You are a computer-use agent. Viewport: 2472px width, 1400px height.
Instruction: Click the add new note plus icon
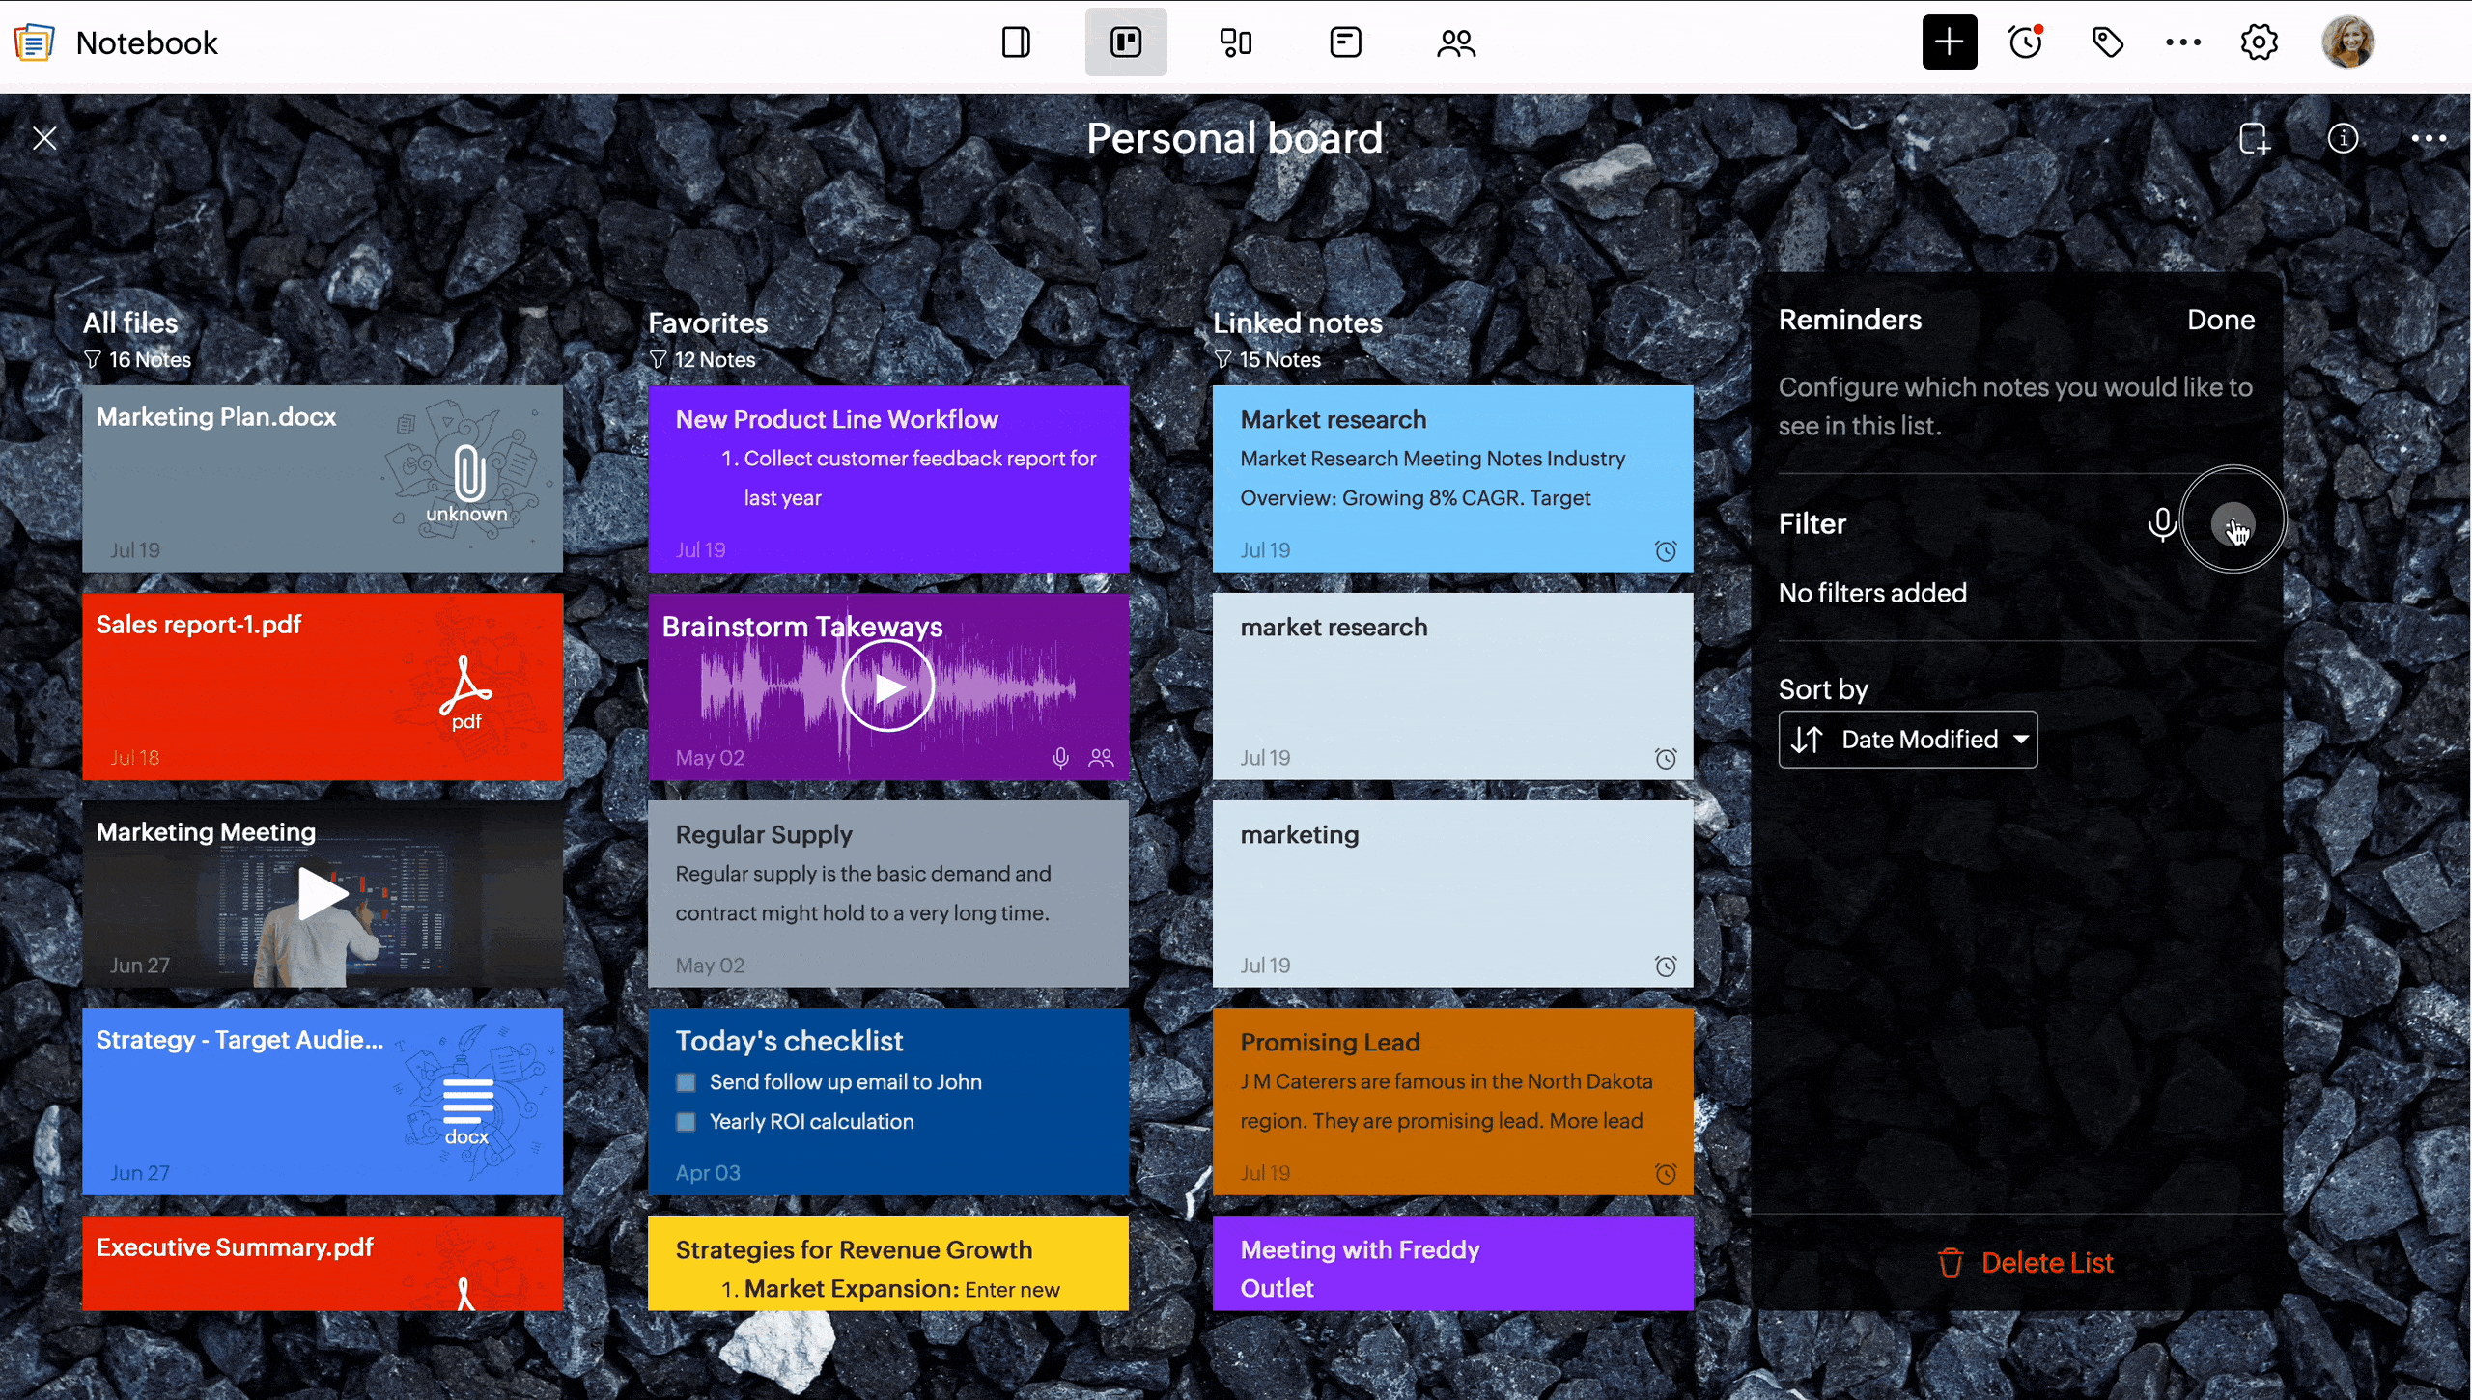1949,42
